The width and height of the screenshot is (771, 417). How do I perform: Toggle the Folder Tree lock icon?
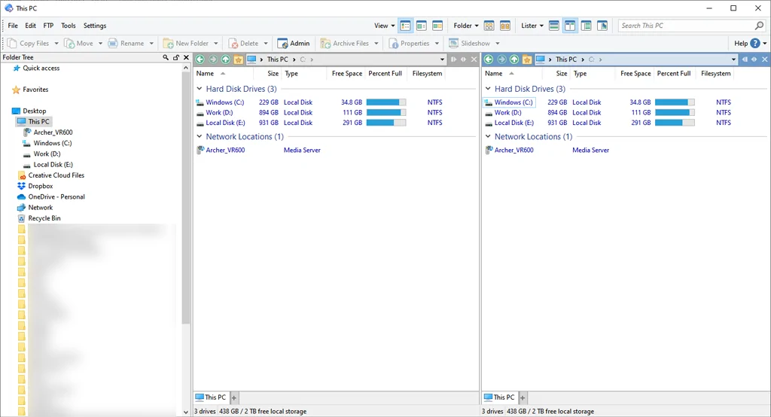tap(176, 57)
